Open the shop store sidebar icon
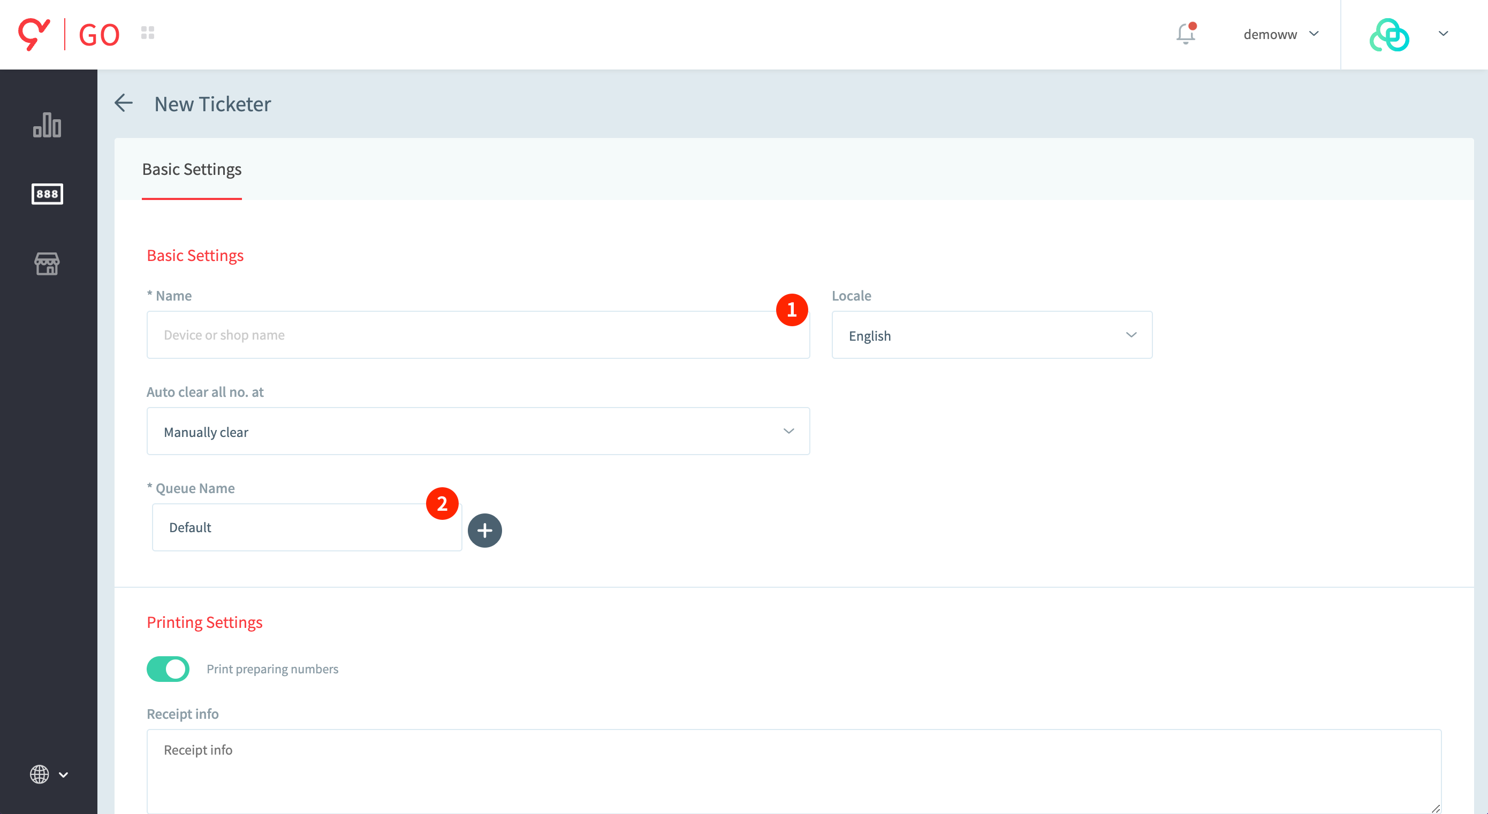The image size is (1488, 814). coord(47,263)
